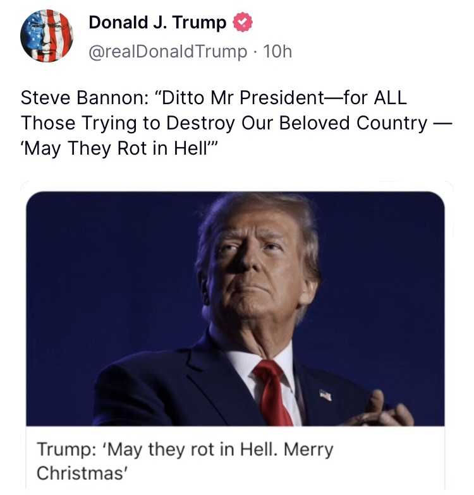The width and height of the screenshot is (474, 495).
Task: Click the red verified badge
Action: click(x=243, y=23)
